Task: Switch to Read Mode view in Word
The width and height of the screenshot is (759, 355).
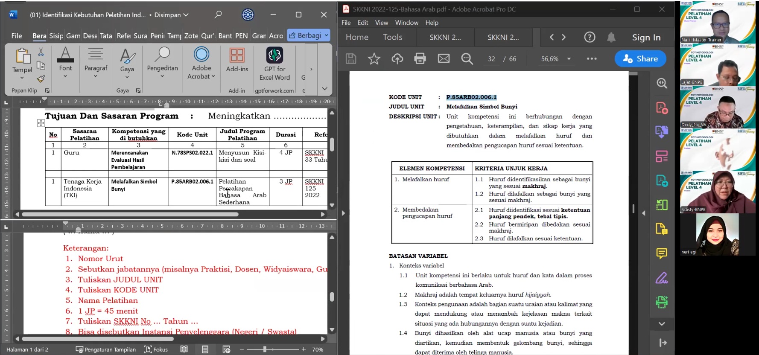Action: pos(184,349)
